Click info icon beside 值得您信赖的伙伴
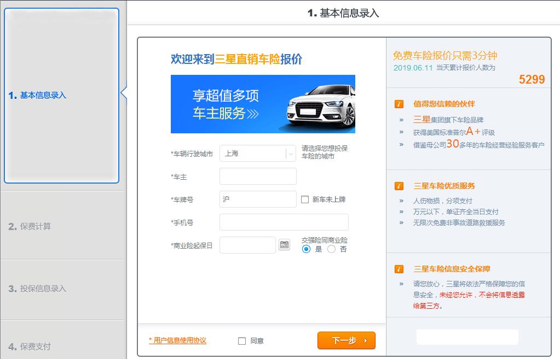560x359 pixels. (x=399, y=104)
